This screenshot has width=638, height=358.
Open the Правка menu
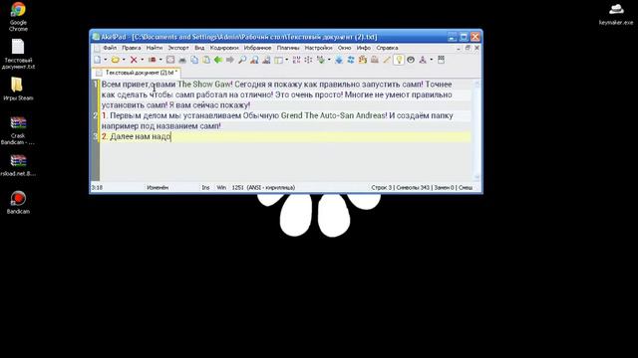(x=132, y=48)
